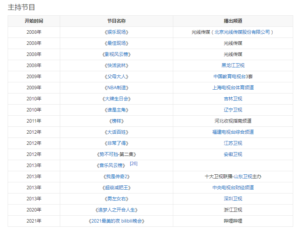Image resolution: width=307 pixels, height=231 pixels.
Task: Open the 《娱乐现场》 program link
Action: tap(116, 32)
